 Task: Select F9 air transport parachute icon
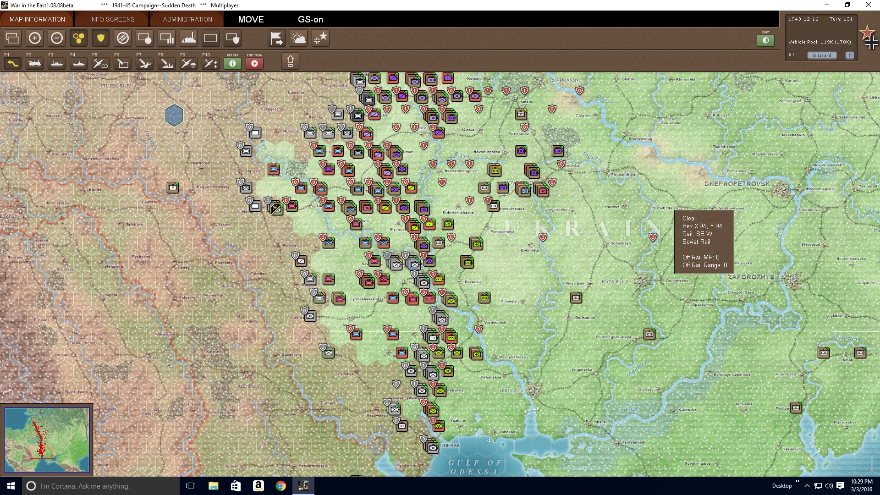(x=189, y=63)
